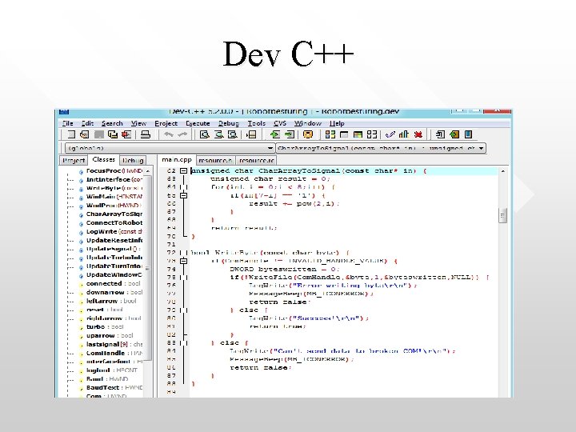The height and width of the screenshot is (432, 576).
Task: Open the Tools menu
Action: [257, 123]
